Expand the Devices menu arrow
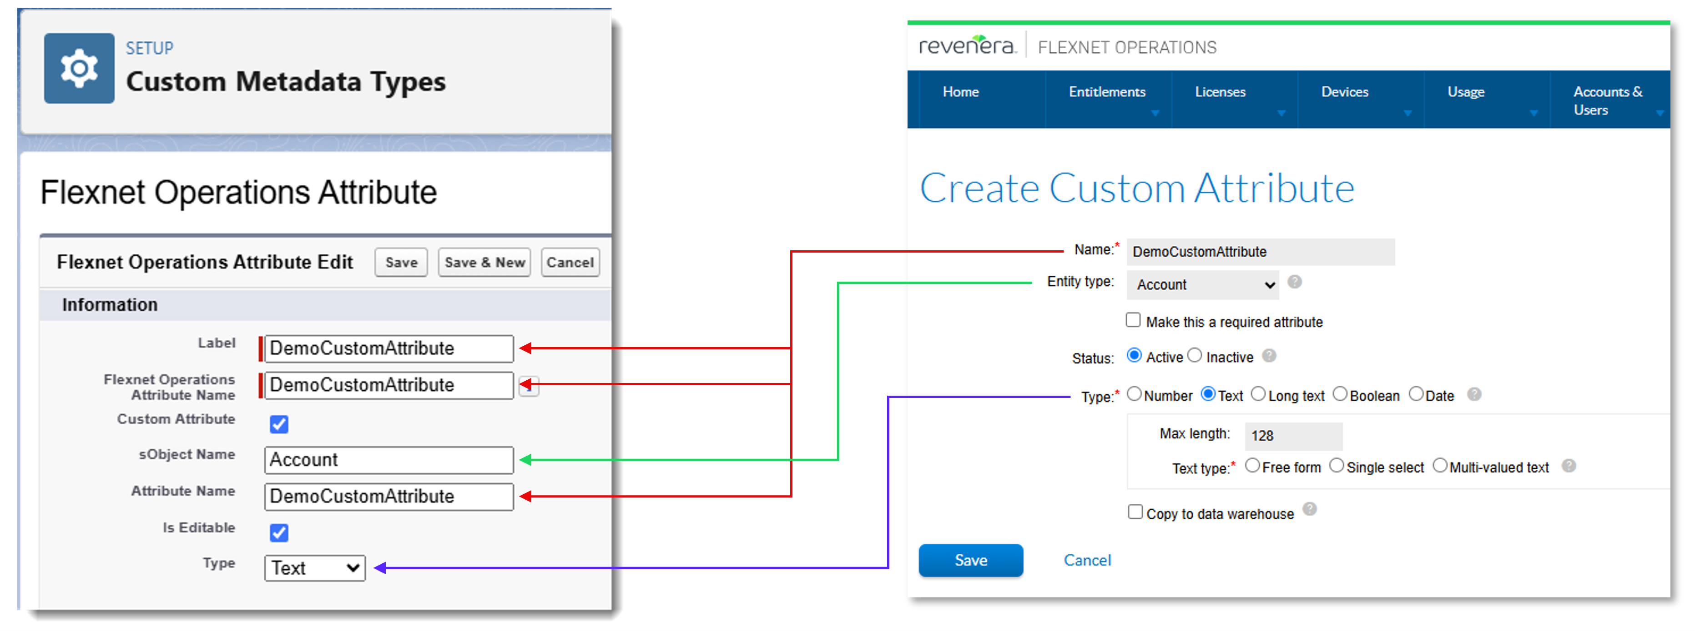The image size is (1695, 631). 1407,113
